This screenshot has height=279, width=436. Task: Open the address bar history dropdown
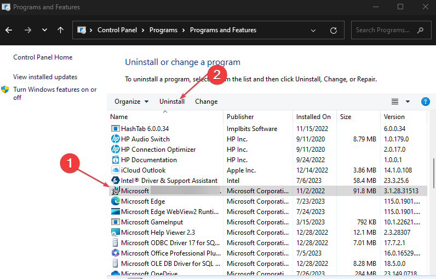click(x=313, y=30)
